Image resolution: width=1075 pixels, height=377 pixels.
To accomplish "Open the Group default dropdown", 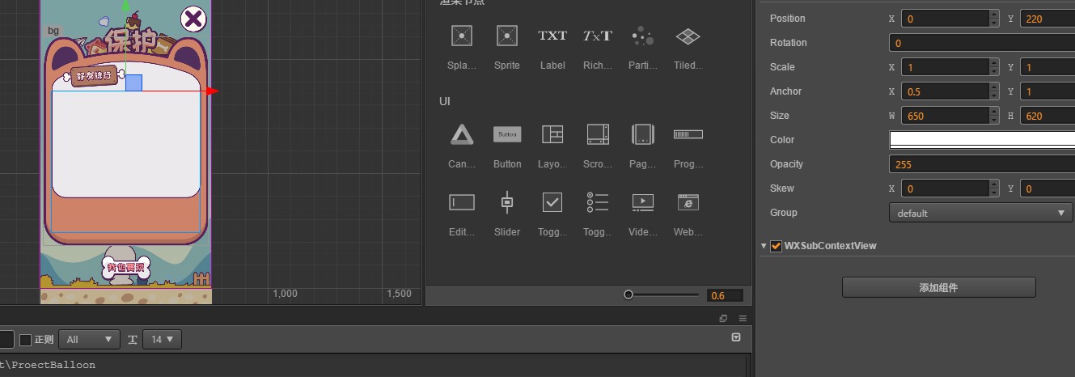I will coord(980,213).
